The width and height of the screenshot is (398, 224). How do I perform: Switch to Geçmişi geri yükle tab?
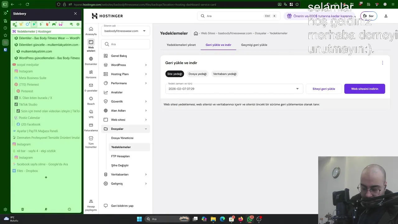pyautogui.click(x=254, y=45)
